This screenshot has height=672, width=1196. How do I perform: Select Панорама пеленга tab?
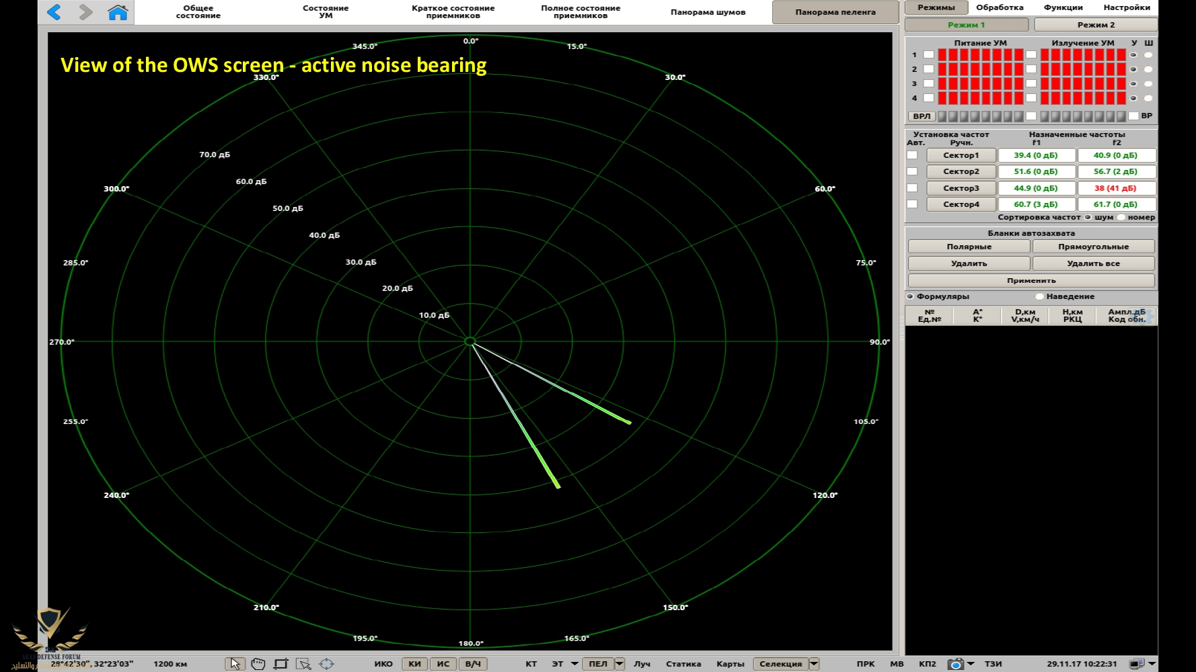pos(835,12)
